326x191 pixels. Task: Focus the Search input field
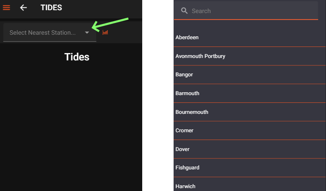[x=246, y=11]
